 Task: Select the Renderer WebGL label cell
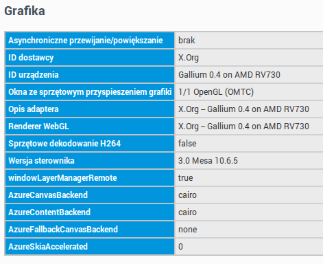(x=90, y=126)
